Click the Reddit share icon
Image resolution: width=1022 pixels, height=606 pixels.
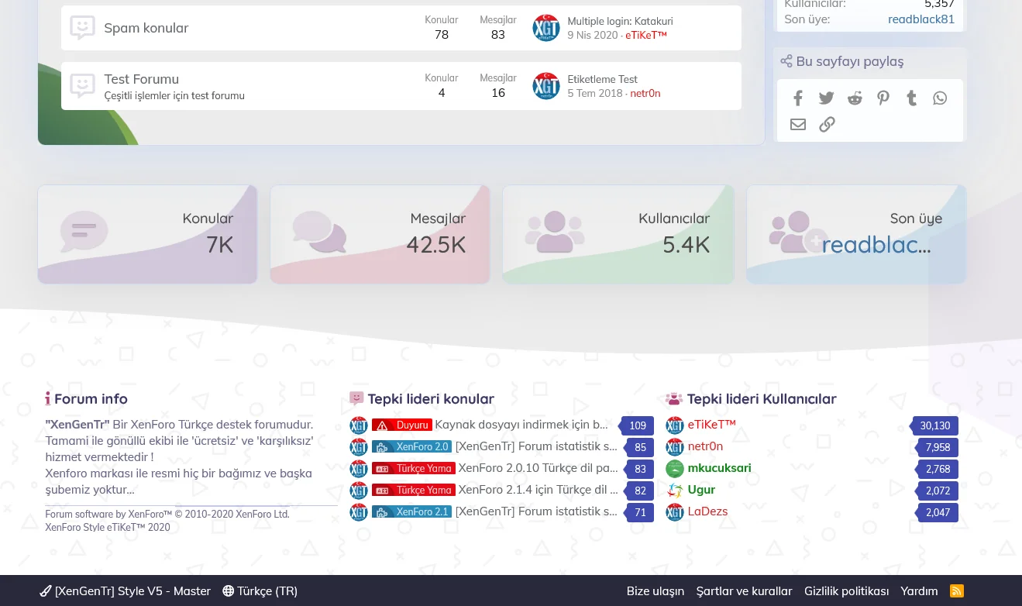tap(855, 98)
